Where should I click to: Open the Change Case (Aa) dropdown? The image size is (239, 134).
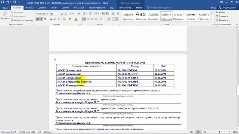click(x=72, y=14)
